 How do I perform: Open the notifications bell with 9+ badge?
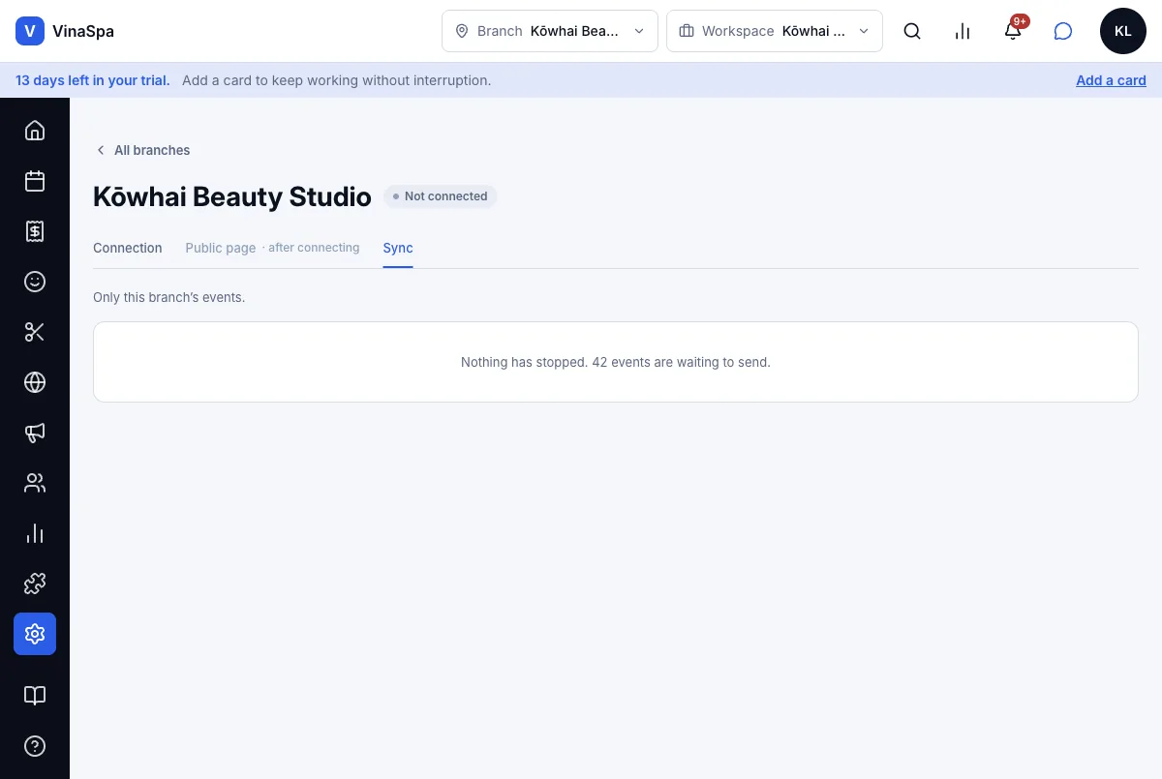tap(1013, 31)
